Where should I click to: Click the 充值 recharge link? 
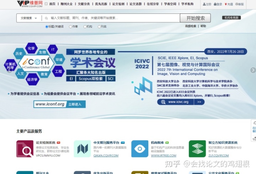click(x=229, y=4)
